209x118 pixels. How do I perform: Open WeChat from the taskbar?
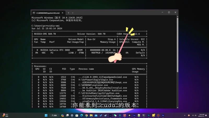tap(115, 115)
